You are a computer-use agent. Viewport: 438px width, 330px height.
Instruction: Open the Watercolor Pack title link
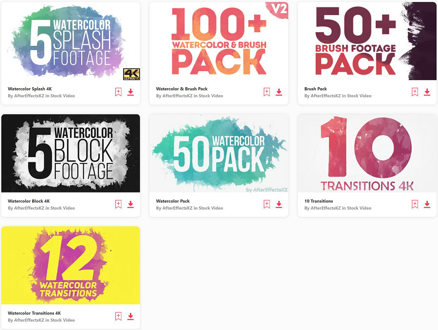173,201
